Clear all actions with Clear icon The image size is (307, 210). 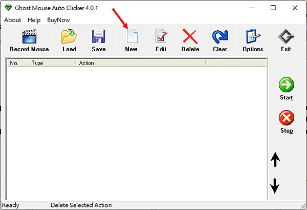[220, 37]
